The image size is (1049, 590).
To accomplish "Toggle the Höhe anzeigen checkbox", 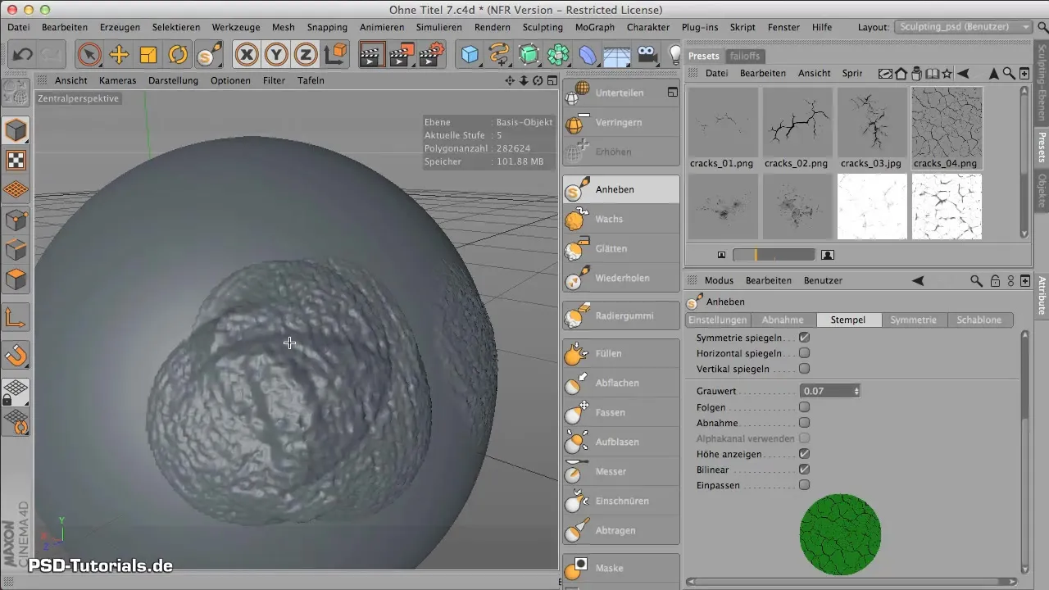I will point(804,453).
